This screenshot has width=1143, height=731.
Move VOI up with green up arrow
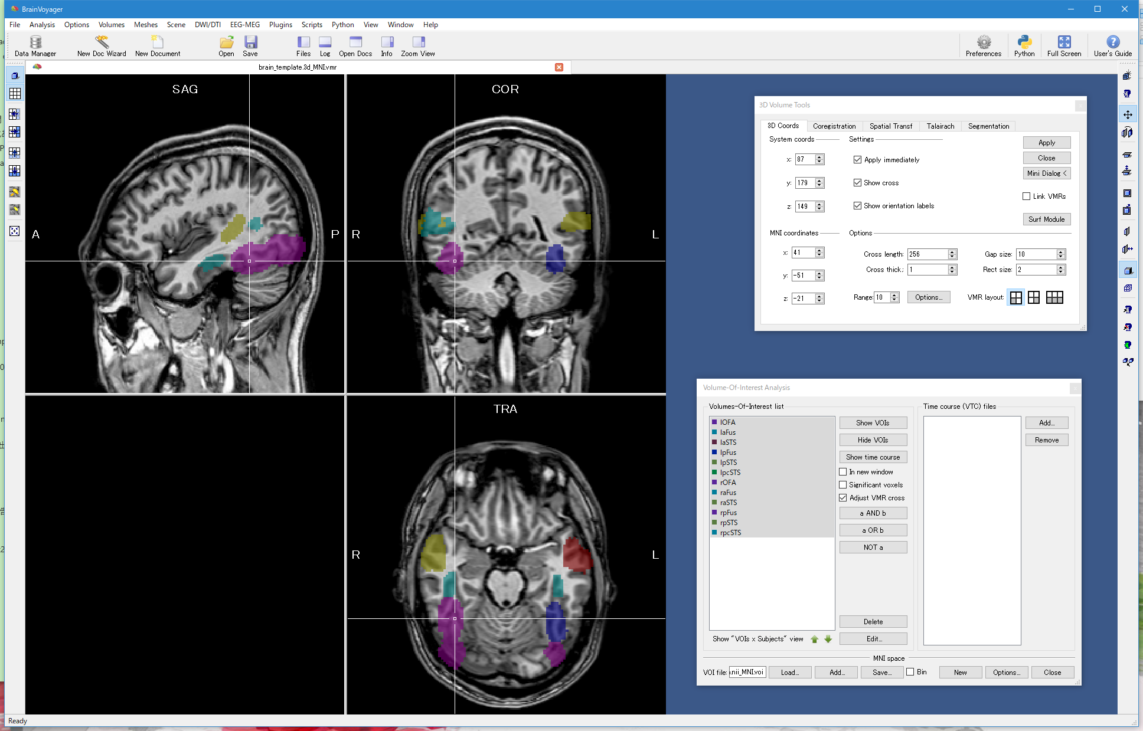tap(815, 639)
